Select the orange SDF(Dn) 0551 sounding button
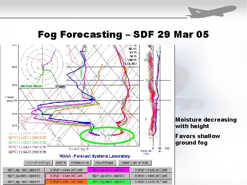This screenshot has height=185, width=247. coord(66,182)
